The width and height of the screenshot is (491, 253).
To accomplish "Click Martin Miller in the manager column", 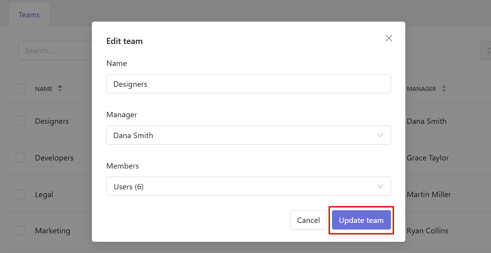I will (x=429, y=194).
